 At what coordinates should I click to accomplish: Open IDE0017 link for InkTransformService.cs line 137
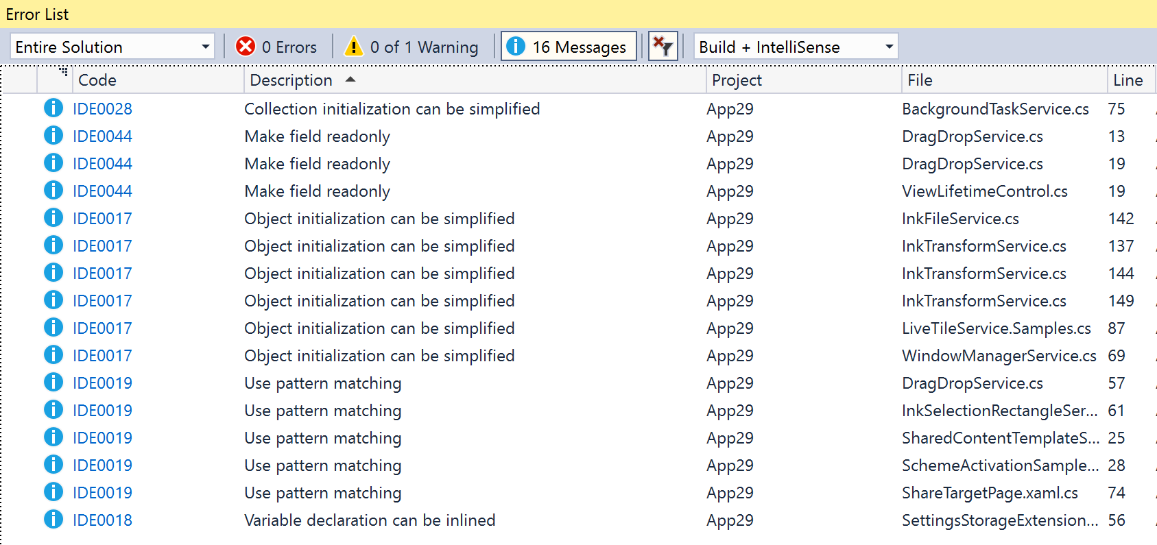coord(102,246)
